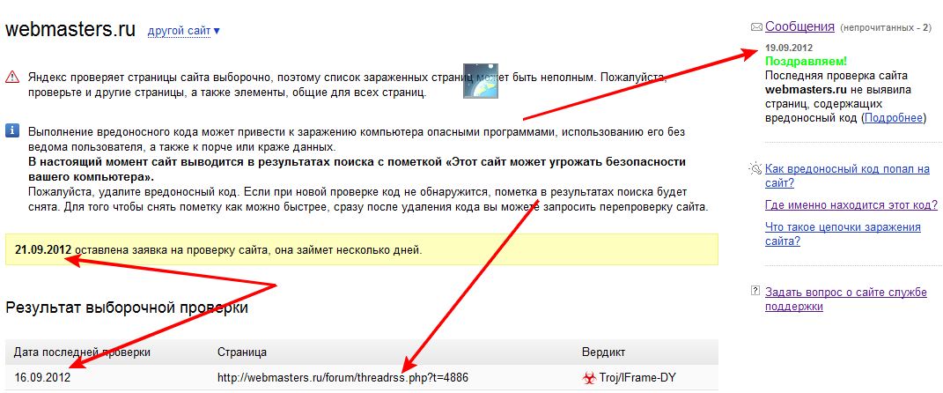
Task: Open 'Где именно находится этот код?' link
Action: (x=851, y=205)
